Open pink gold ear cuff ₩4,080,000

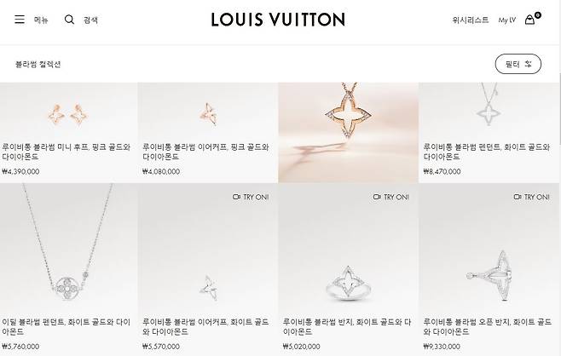208,133
